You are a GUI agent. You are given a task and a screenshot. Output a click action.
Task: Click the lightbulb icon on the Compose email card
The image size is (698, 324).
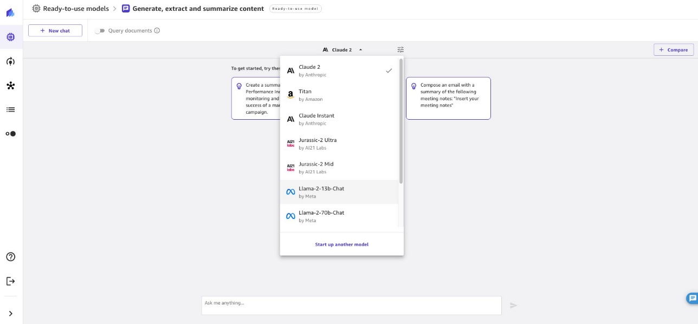414,86
